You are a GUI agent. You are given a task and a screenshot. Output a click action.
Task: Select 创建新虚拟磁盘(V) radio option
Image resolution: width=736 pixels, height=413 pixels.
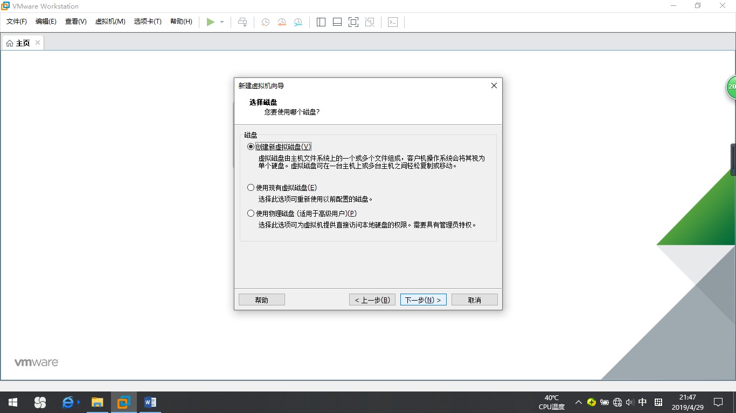(279, 147)
